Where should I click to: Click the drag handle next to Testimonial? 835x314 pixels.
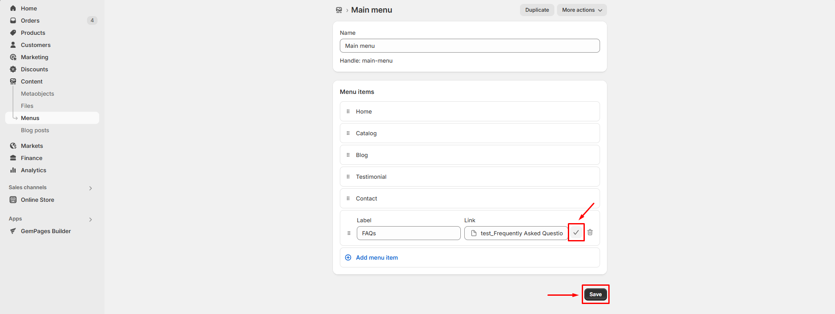coord(348,177)
